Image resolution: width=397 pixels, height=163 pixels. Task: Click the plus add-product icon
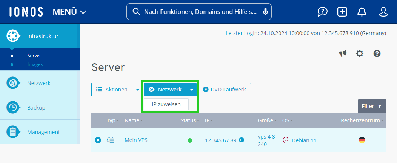342,12
